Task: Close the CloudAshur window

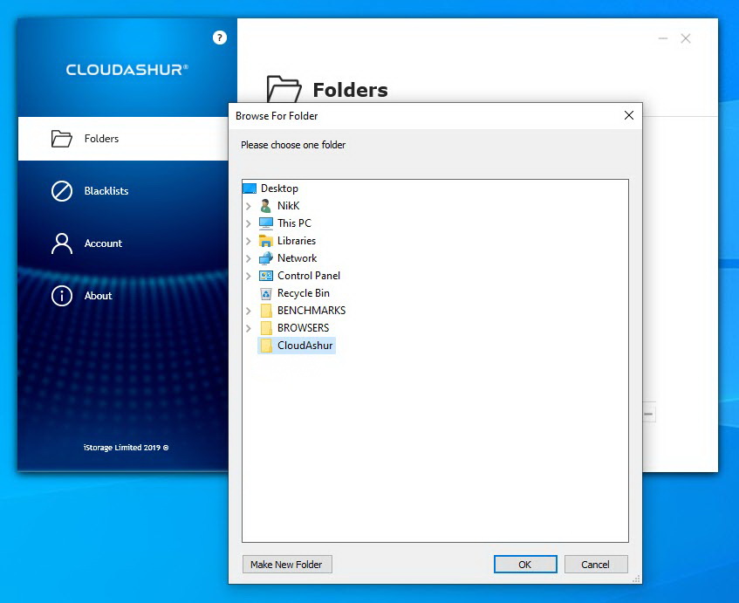Action: coord(686,38)
